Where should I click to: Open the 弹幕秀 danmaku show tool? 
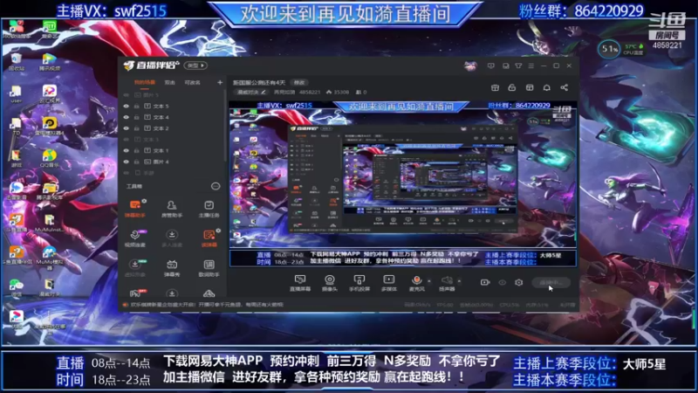172,268
